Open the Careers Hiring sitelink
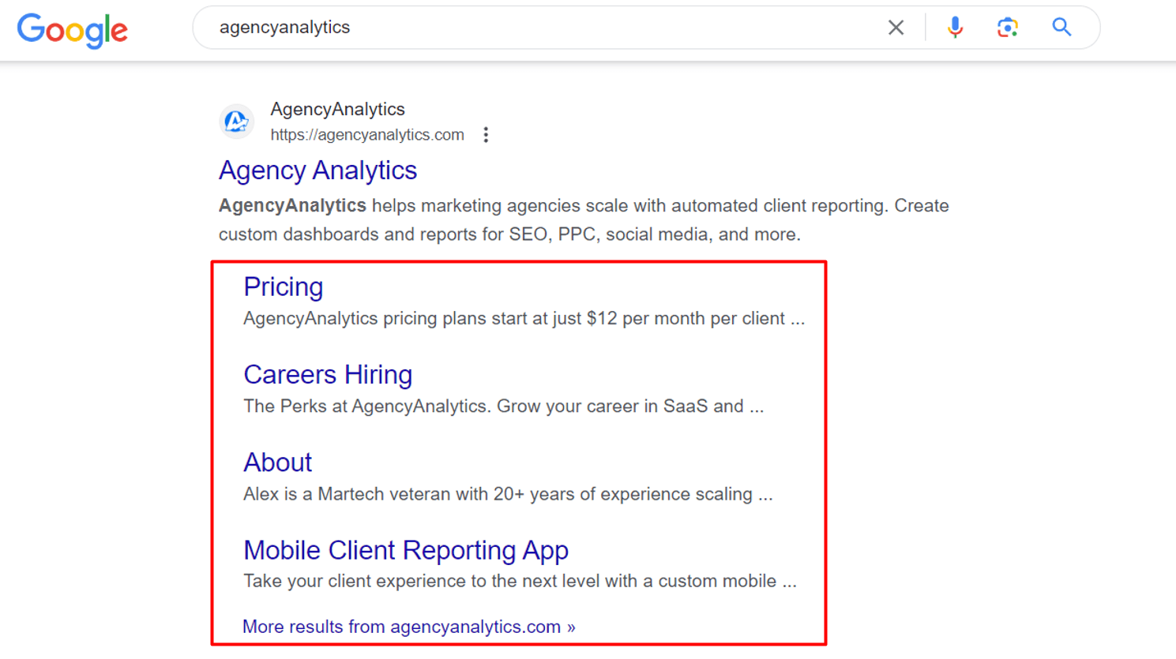1176x659 pixels. (328, 374)
